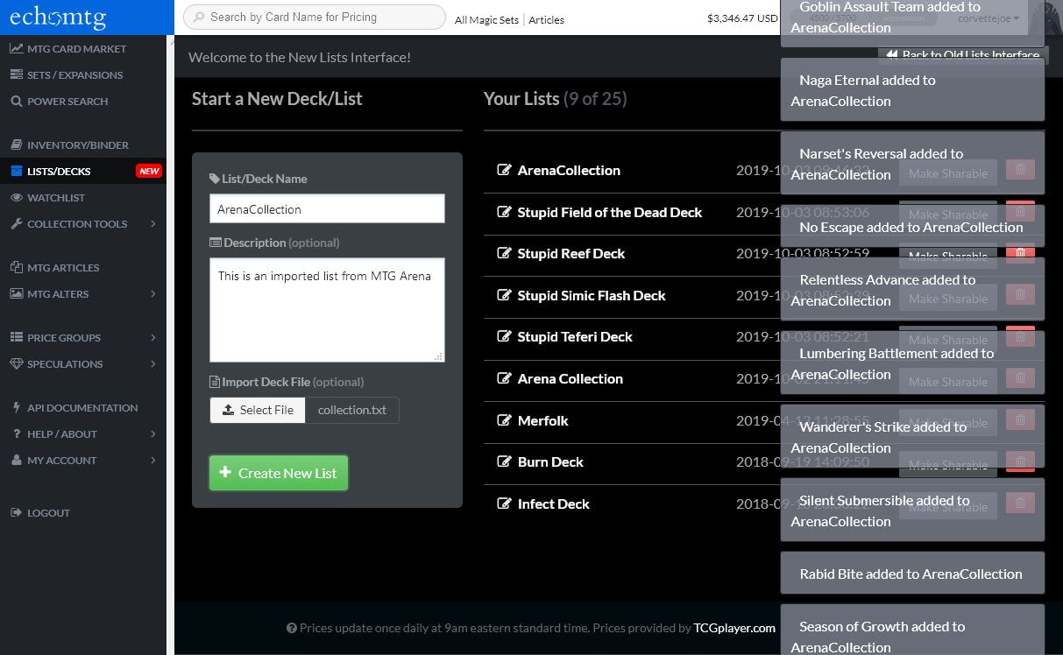Click the List/Deck Name input field

tap(327, 209)
